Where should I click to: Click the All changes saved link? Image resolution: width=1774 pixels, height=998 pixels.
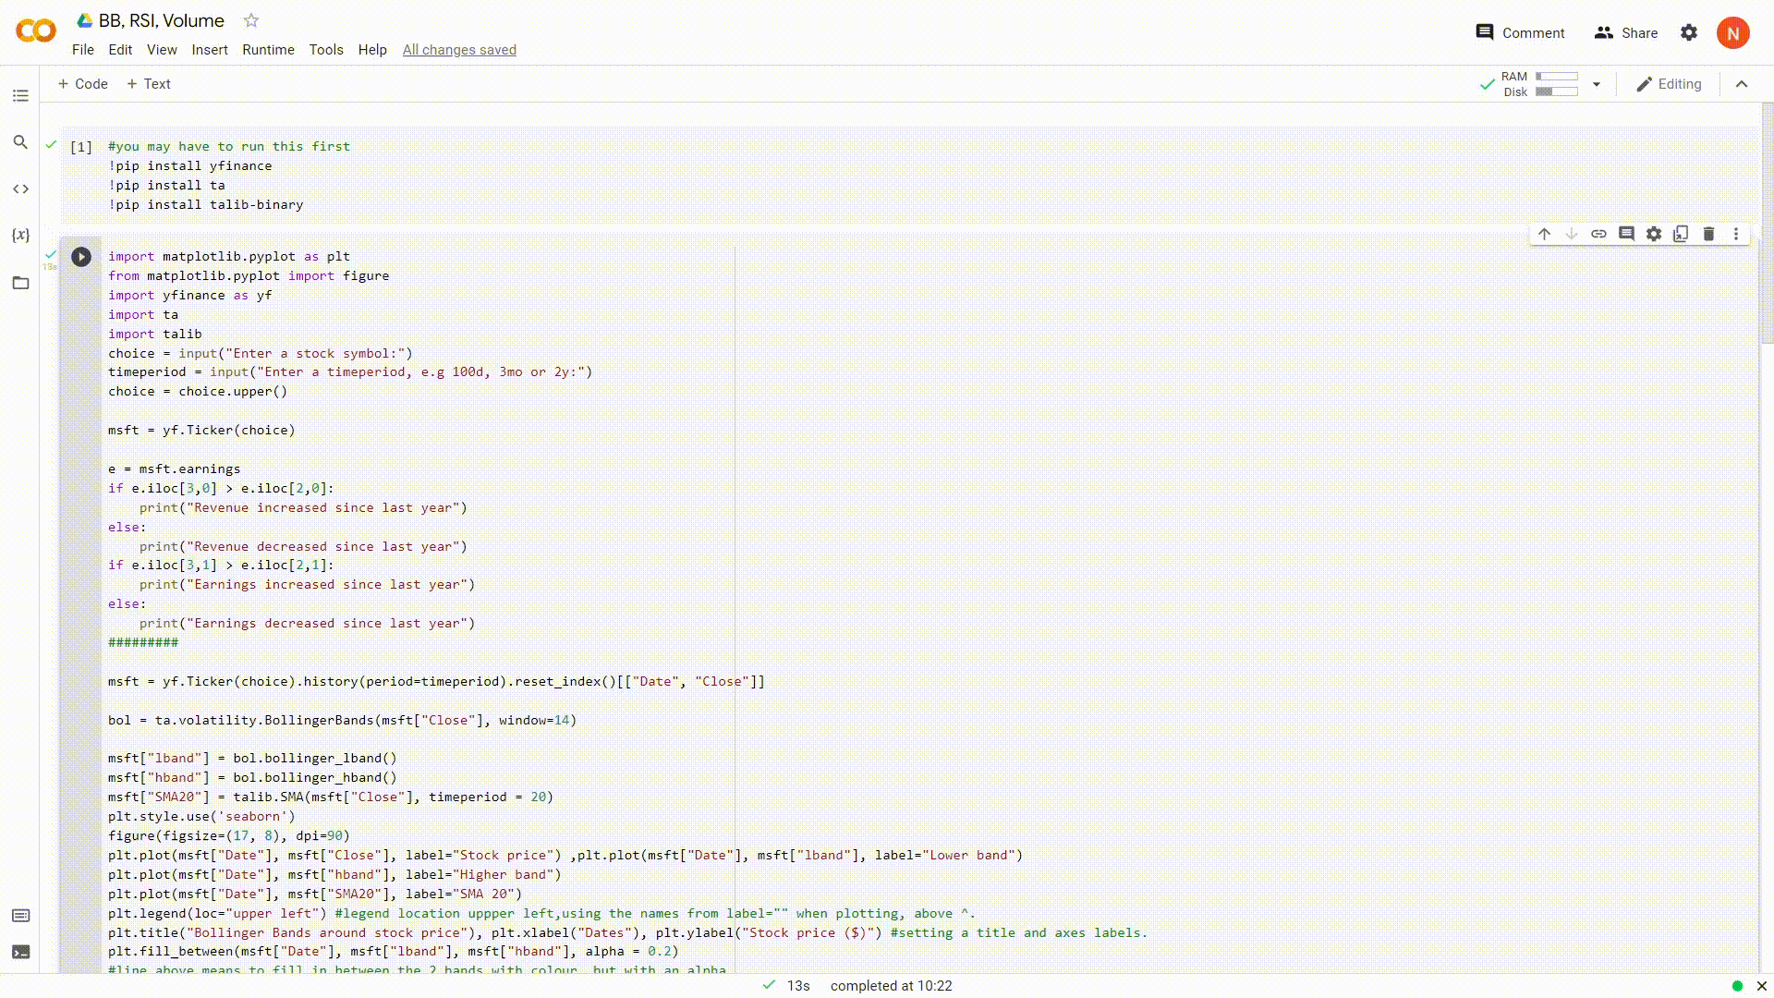pyautogui.click(x=459, y=50)
